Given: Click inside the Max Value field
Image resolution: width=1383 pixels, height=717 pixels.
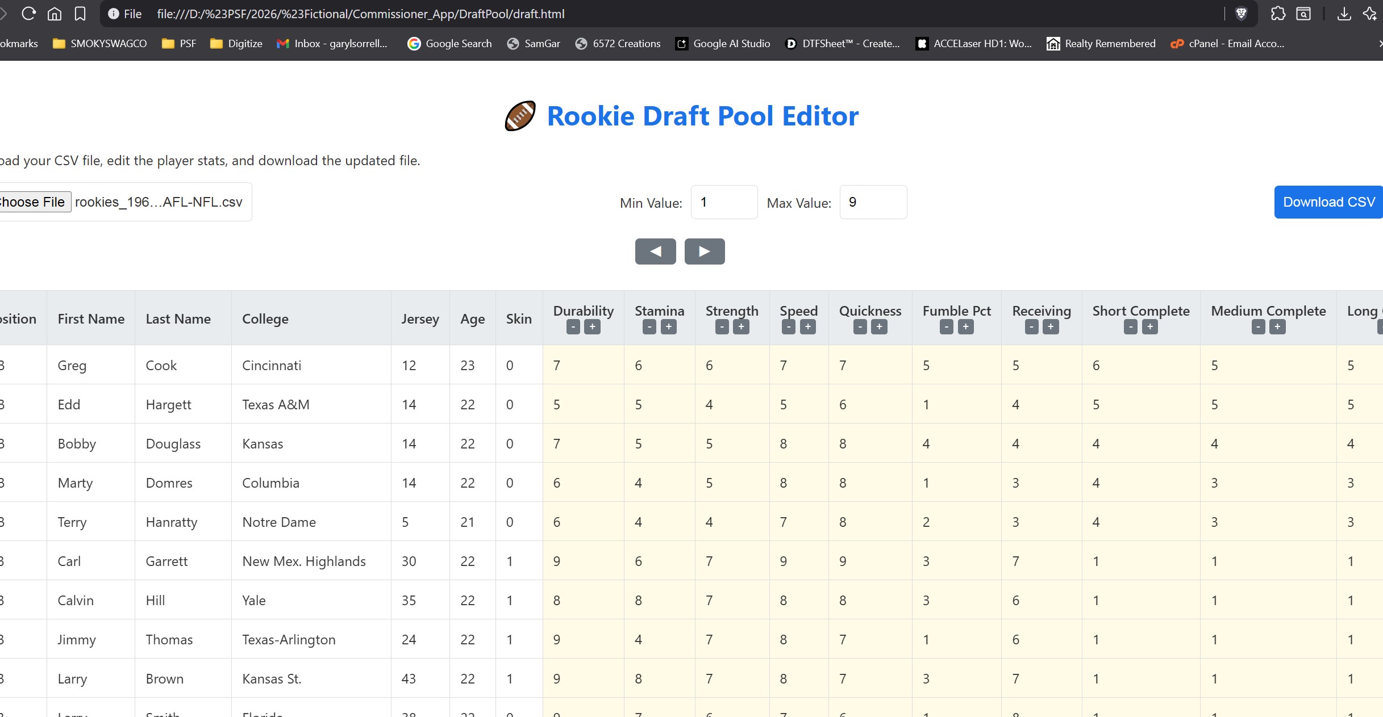Looking at the screenshot, I should click(x=873, y=202).
